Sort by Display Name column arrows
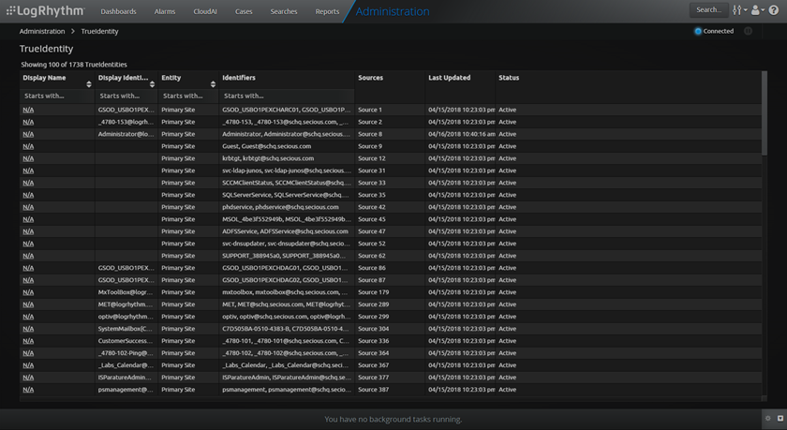The width and height of the screenshot is (787, 430). 88,84
